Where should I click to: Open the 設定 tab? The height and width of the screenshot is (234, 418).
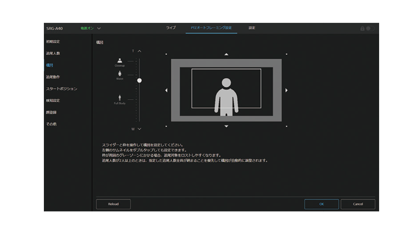[x=252, y=28]
